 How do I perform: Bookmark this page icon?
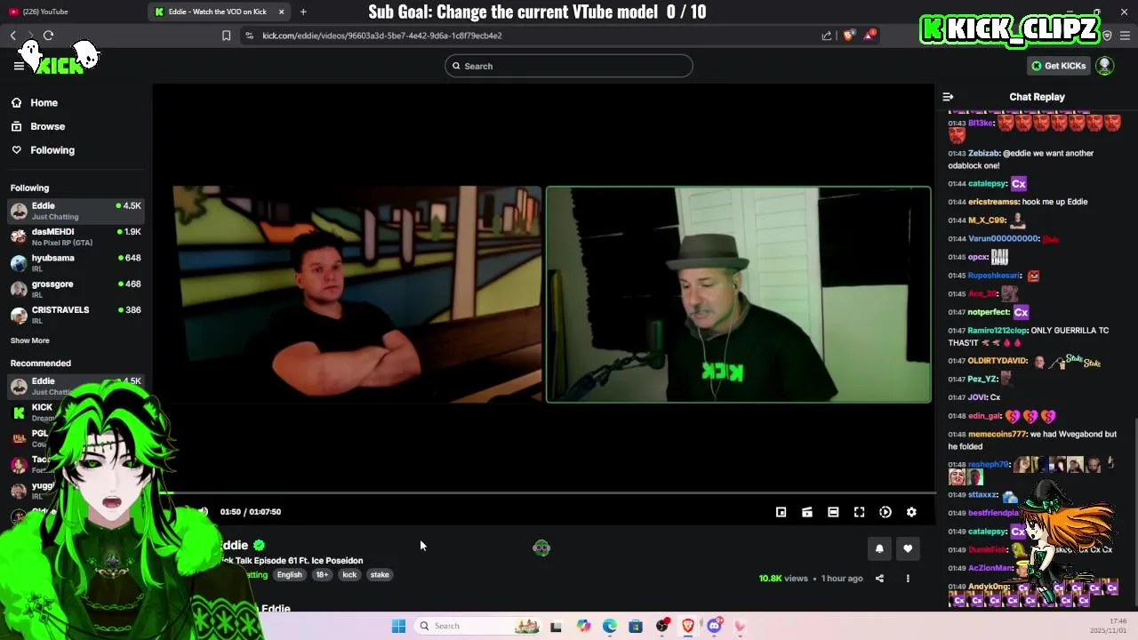pos(226,36)
